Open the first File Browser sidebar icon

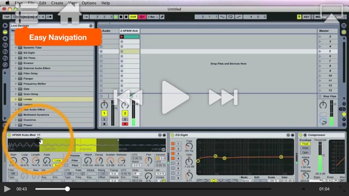tap(5, 45)
